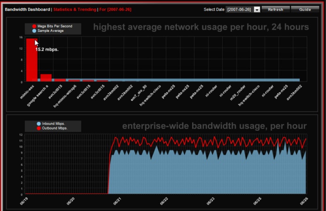Click the m20_router axis label
The image size is (326, 211).
pos(238,92)
